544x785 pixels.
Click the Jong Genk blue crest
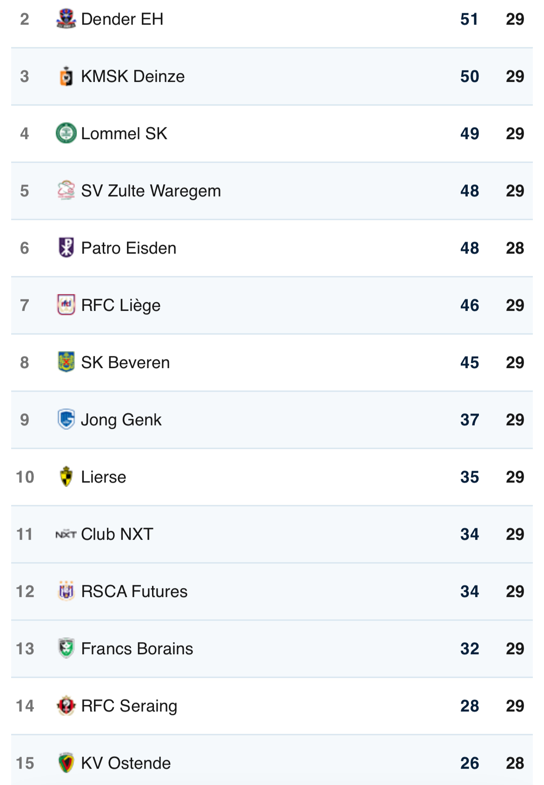click(x=66, y=420)
